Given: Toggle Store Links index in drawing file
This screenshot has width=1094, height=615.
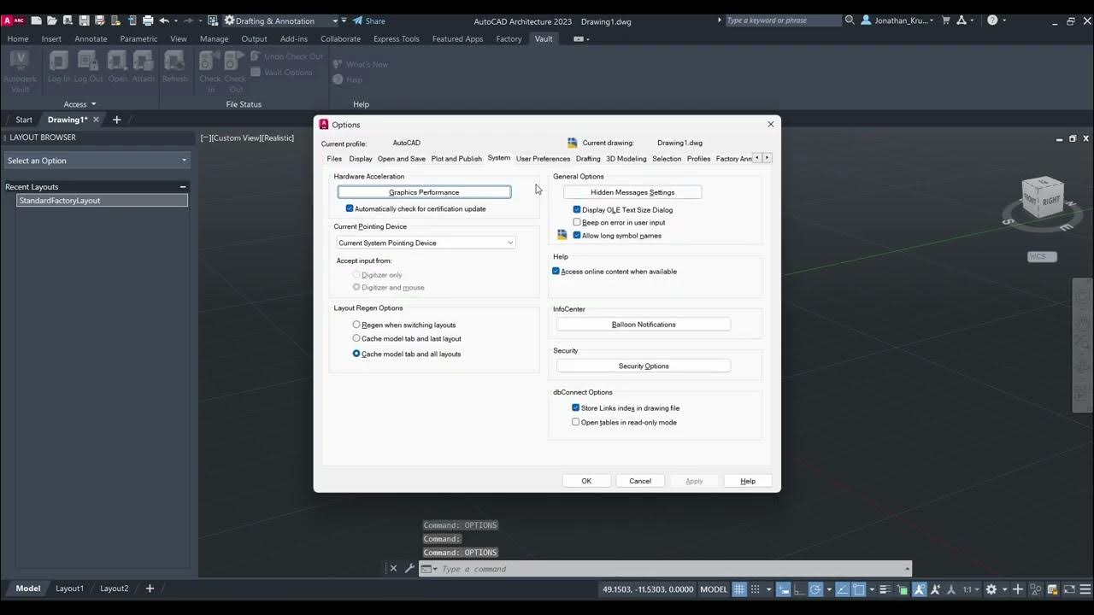Looking at the screenshot, I should click(575, 408).
